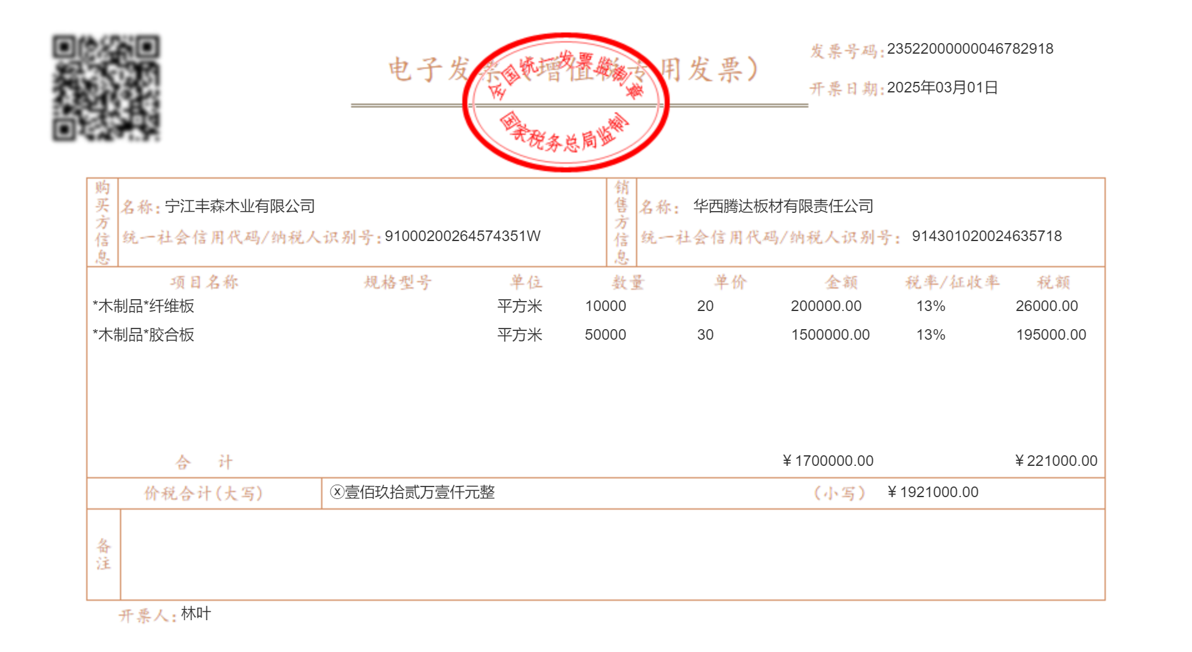Click the 金额 column header

pyautogui.click(x=842, y=282)
